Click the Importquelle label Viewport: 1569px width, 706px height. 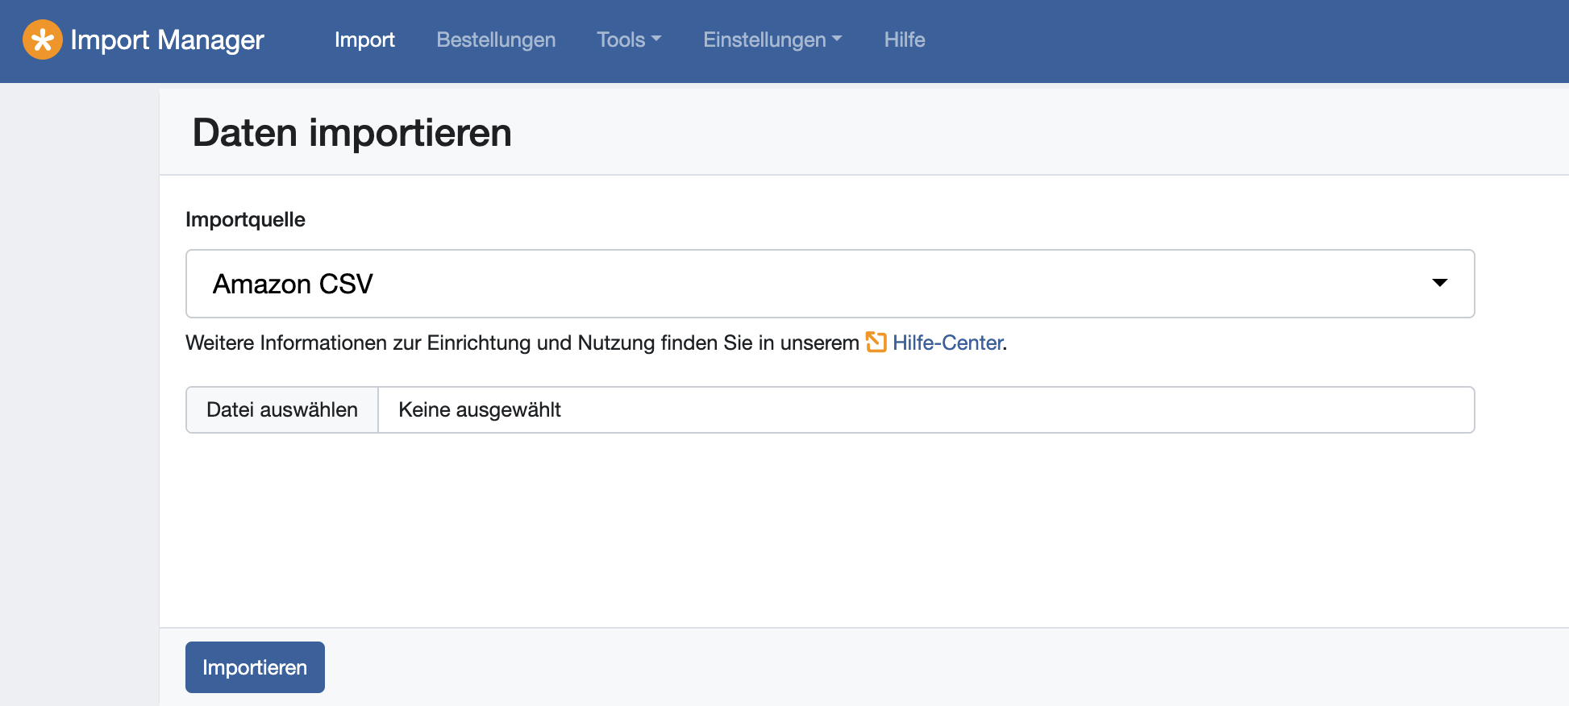(x=245, y=219)
